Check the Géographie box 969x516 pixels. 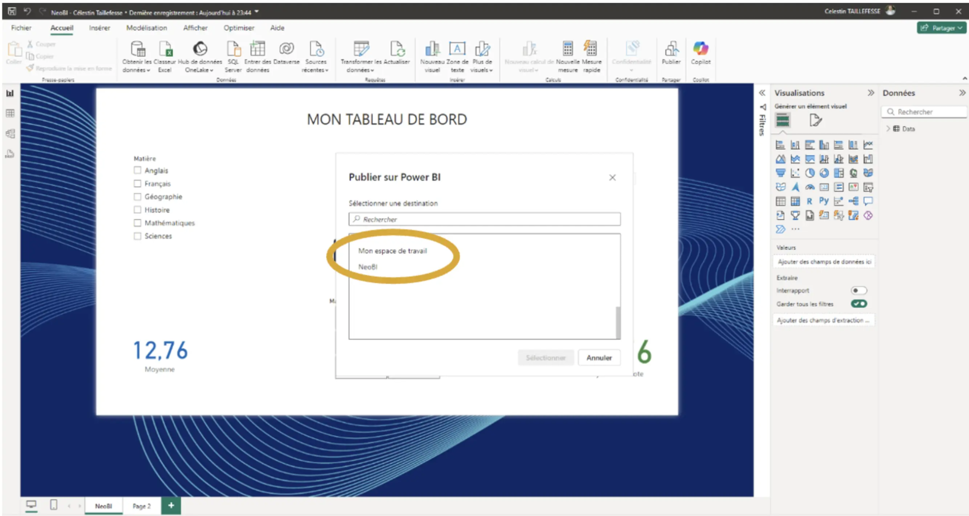pyautogui.click(x=138, y=197)
